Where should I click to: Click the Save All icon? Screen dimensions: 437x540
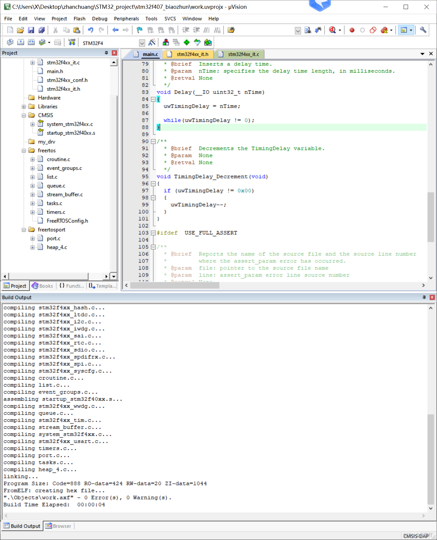click(x=42, y=30)
